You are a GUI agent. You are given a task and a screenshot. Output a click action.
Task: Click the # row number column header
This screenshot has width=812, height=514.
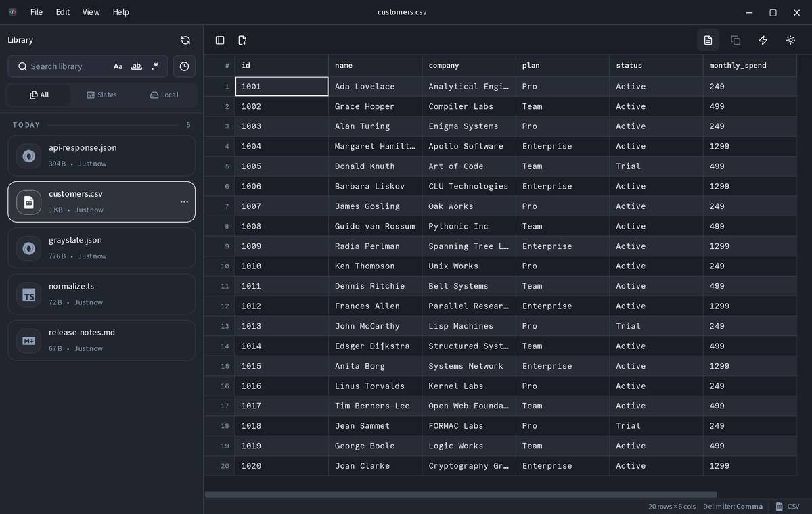coord(219,66)
